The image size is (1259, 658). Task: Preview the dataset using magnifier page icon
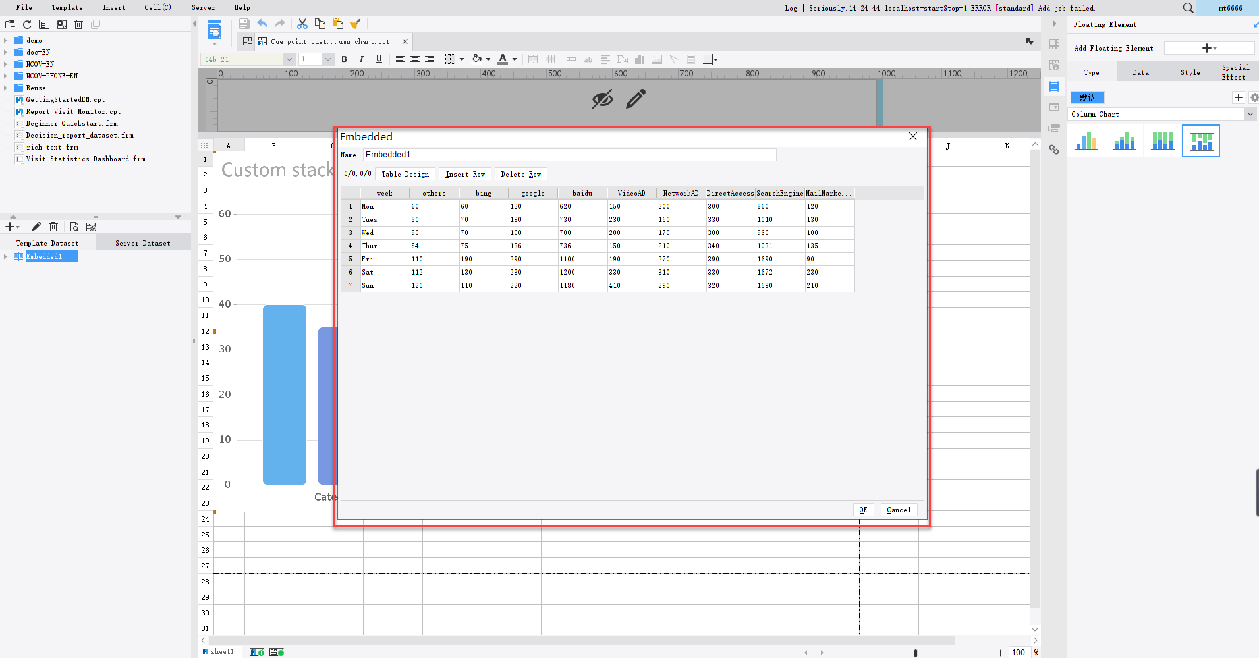[74, 227]
